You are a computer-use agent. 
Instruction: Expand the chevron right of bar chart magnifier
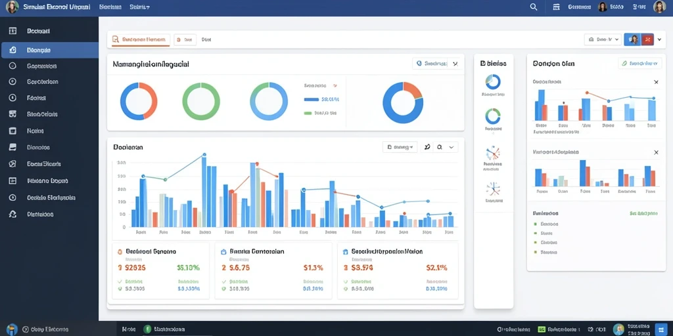451,147
